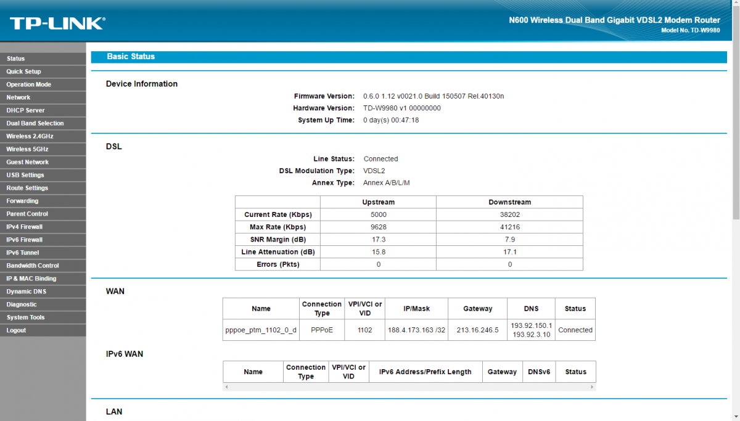Image resolution: width=740 pixels, height=421 pixels.
Task: Click firmware version value 0.6.0 1.12
Action: [x=434, y=96]
